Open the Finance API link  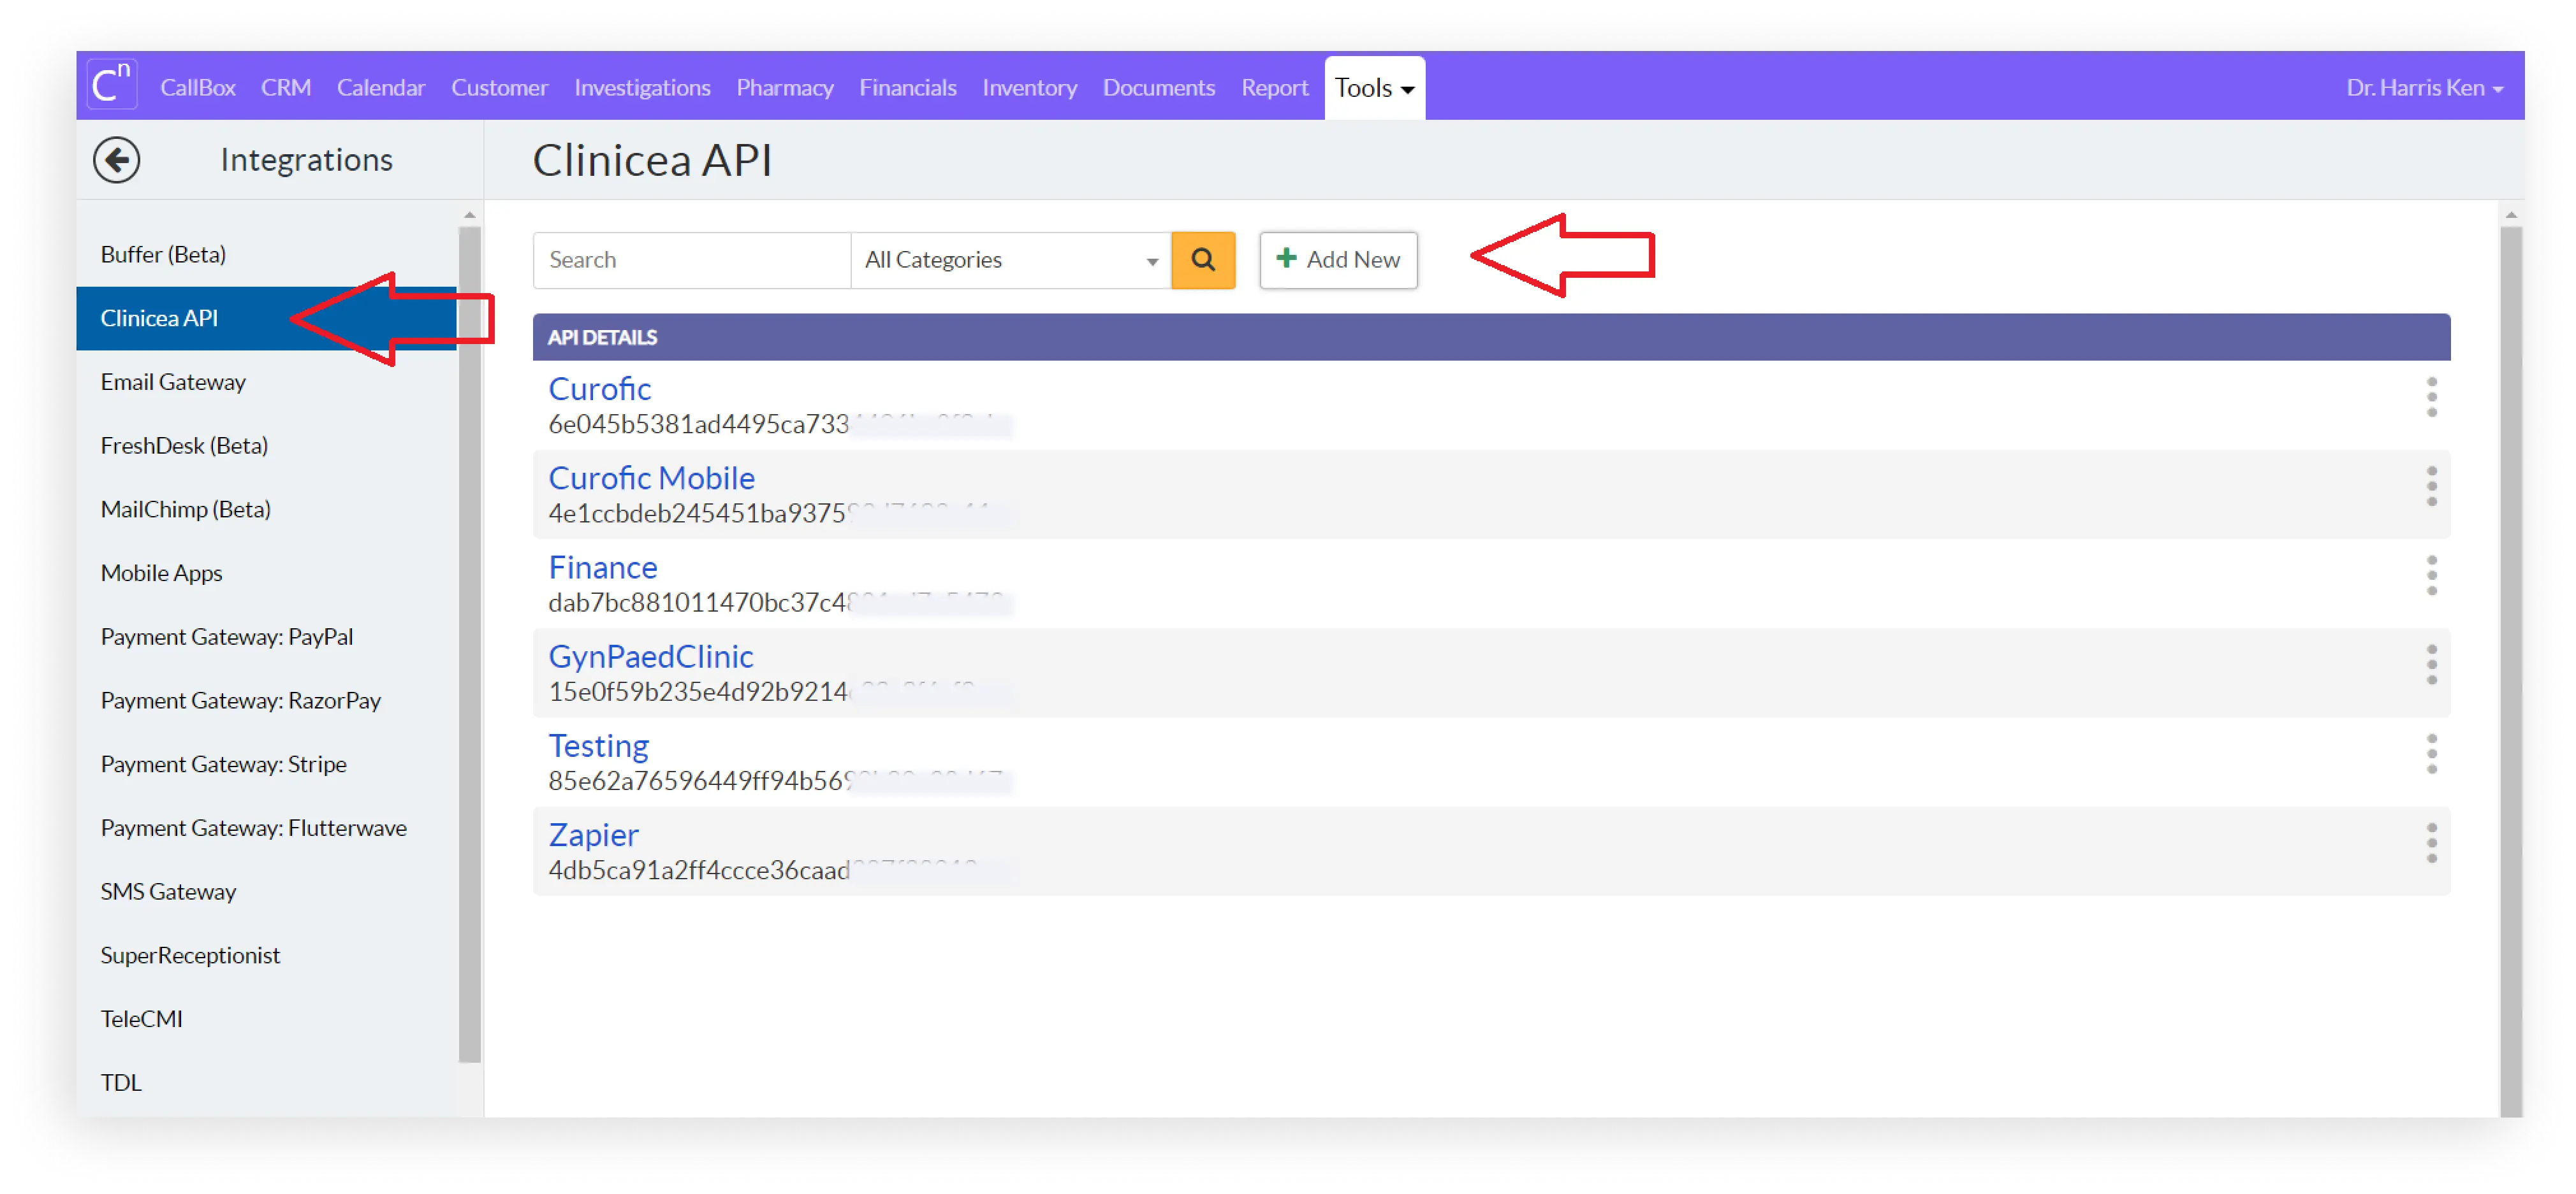tap(603, 568)
